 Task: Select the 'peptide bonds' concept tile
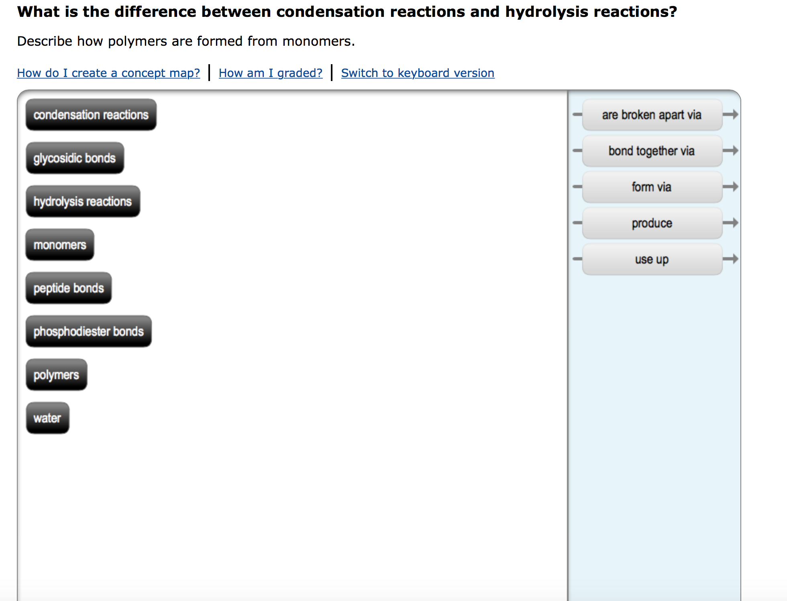click(69, 288)
